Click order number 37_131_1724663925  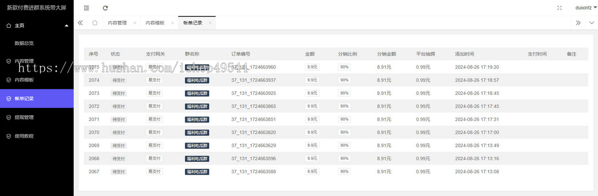coord(254,93)
